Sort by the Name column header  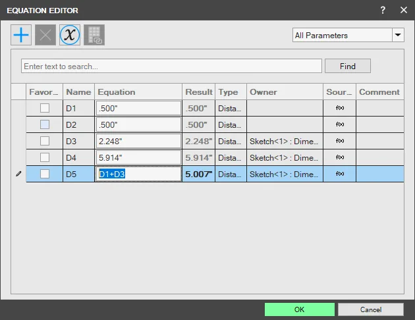pyautogui.click(x=78, y=92)
